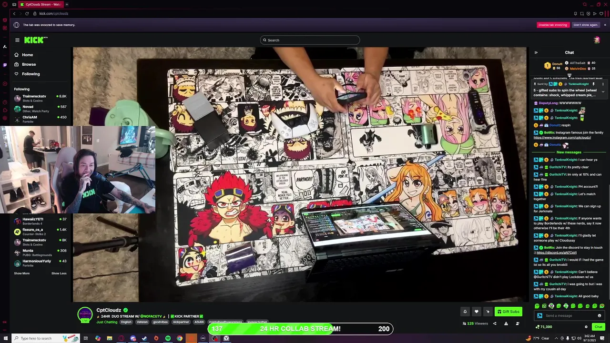610x343 pixels.
Task: Open HarmoniousYuriy Fortnite channel
Action: point(40,263)
